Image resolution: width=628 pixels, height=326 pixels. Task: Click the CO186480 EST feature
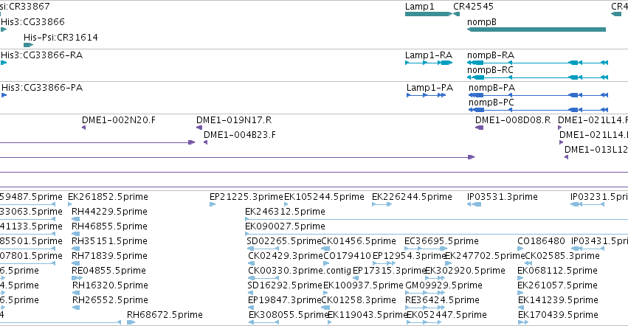click(520, 249)
